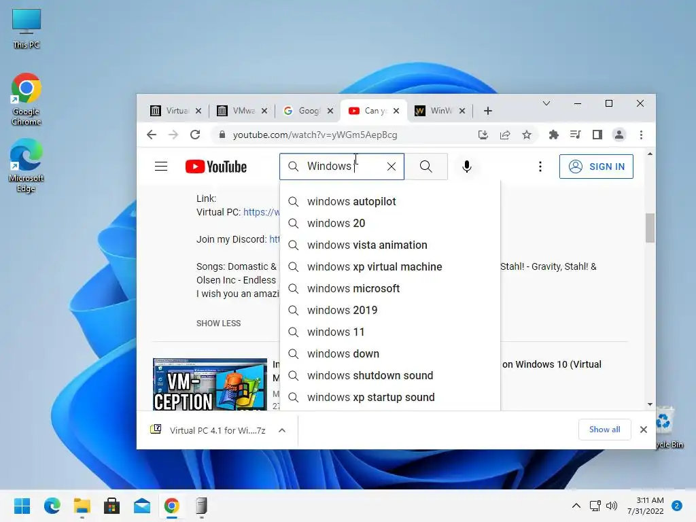Open YouTube settings three-dot menu
Viewport: 696px width, 522px height.
pos(540,167)
